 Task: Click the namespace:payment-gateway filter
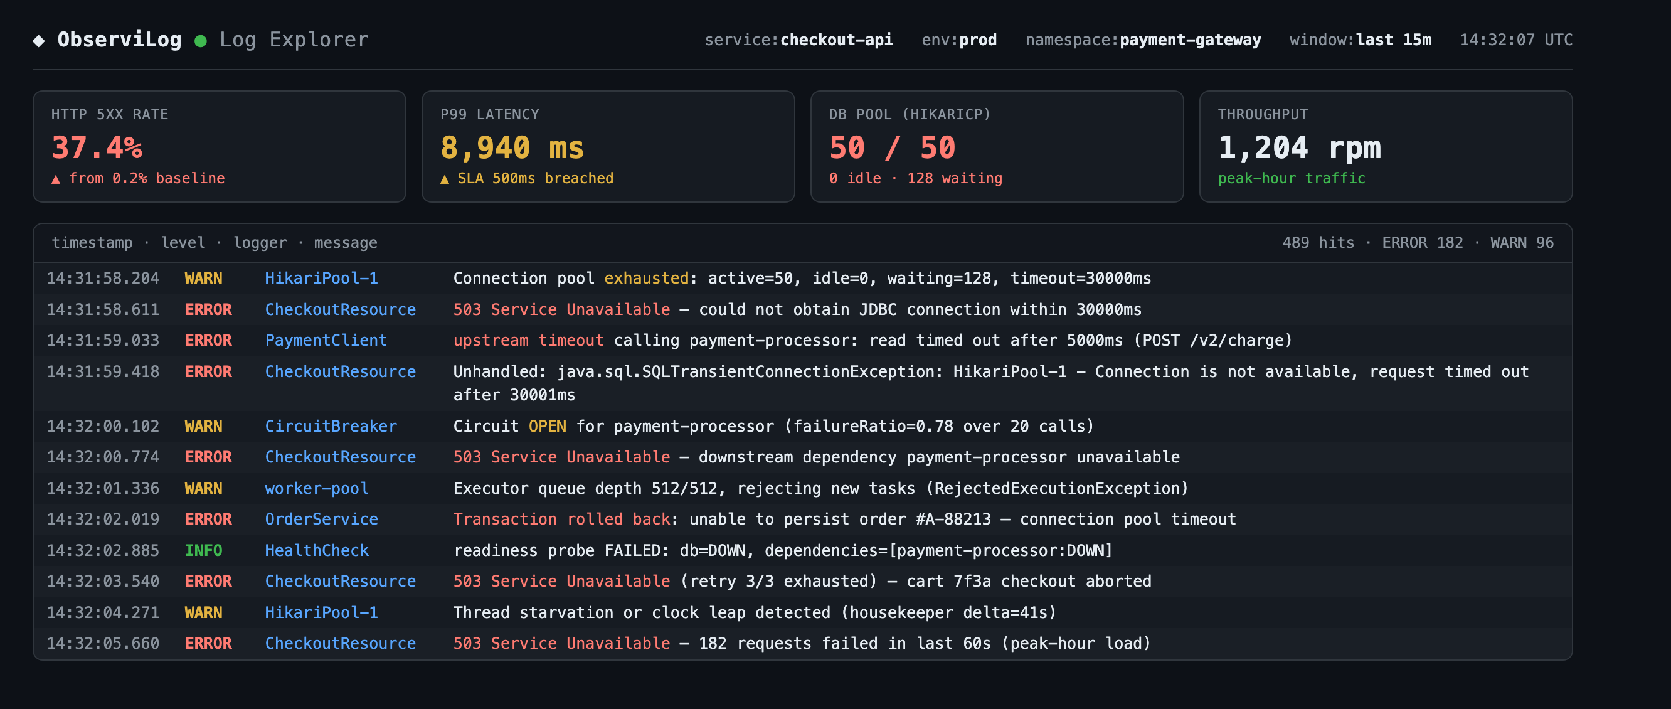pos(1143,40)
